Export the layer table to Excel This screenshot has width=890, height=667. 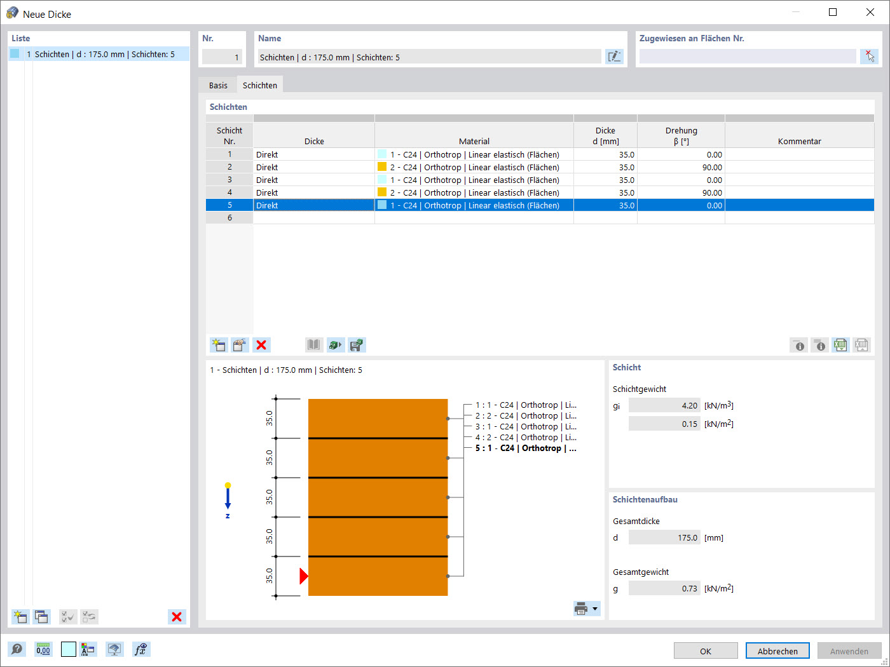[840, 345]
